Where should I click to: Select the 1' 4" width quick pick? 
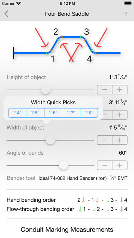[17, 113]
